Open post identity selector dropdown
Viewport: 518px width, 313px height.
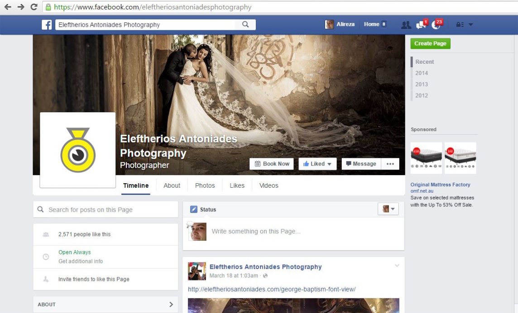pos(388,209)
